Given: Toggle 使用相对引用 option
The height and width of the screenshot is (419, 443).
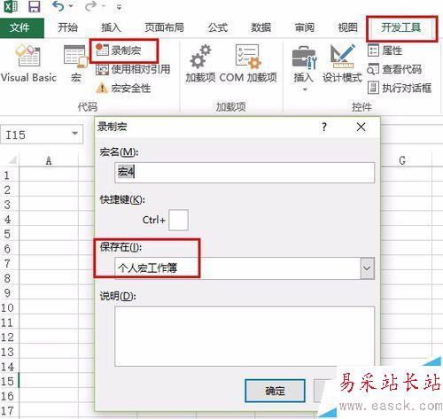Looking at the screenshot, I should click(133, 70).
